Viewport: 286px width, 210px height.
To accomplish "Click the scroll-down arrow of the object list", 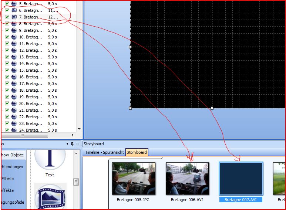I will 78,129.
